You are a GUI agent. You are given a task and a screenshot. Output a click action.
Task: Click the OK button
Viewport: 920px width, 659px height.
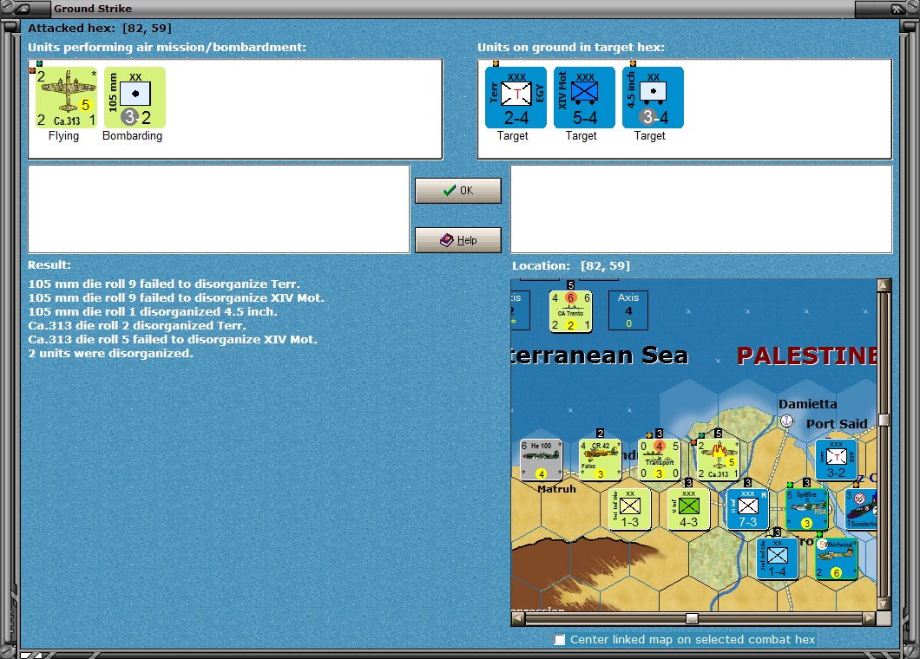(458, 191)
